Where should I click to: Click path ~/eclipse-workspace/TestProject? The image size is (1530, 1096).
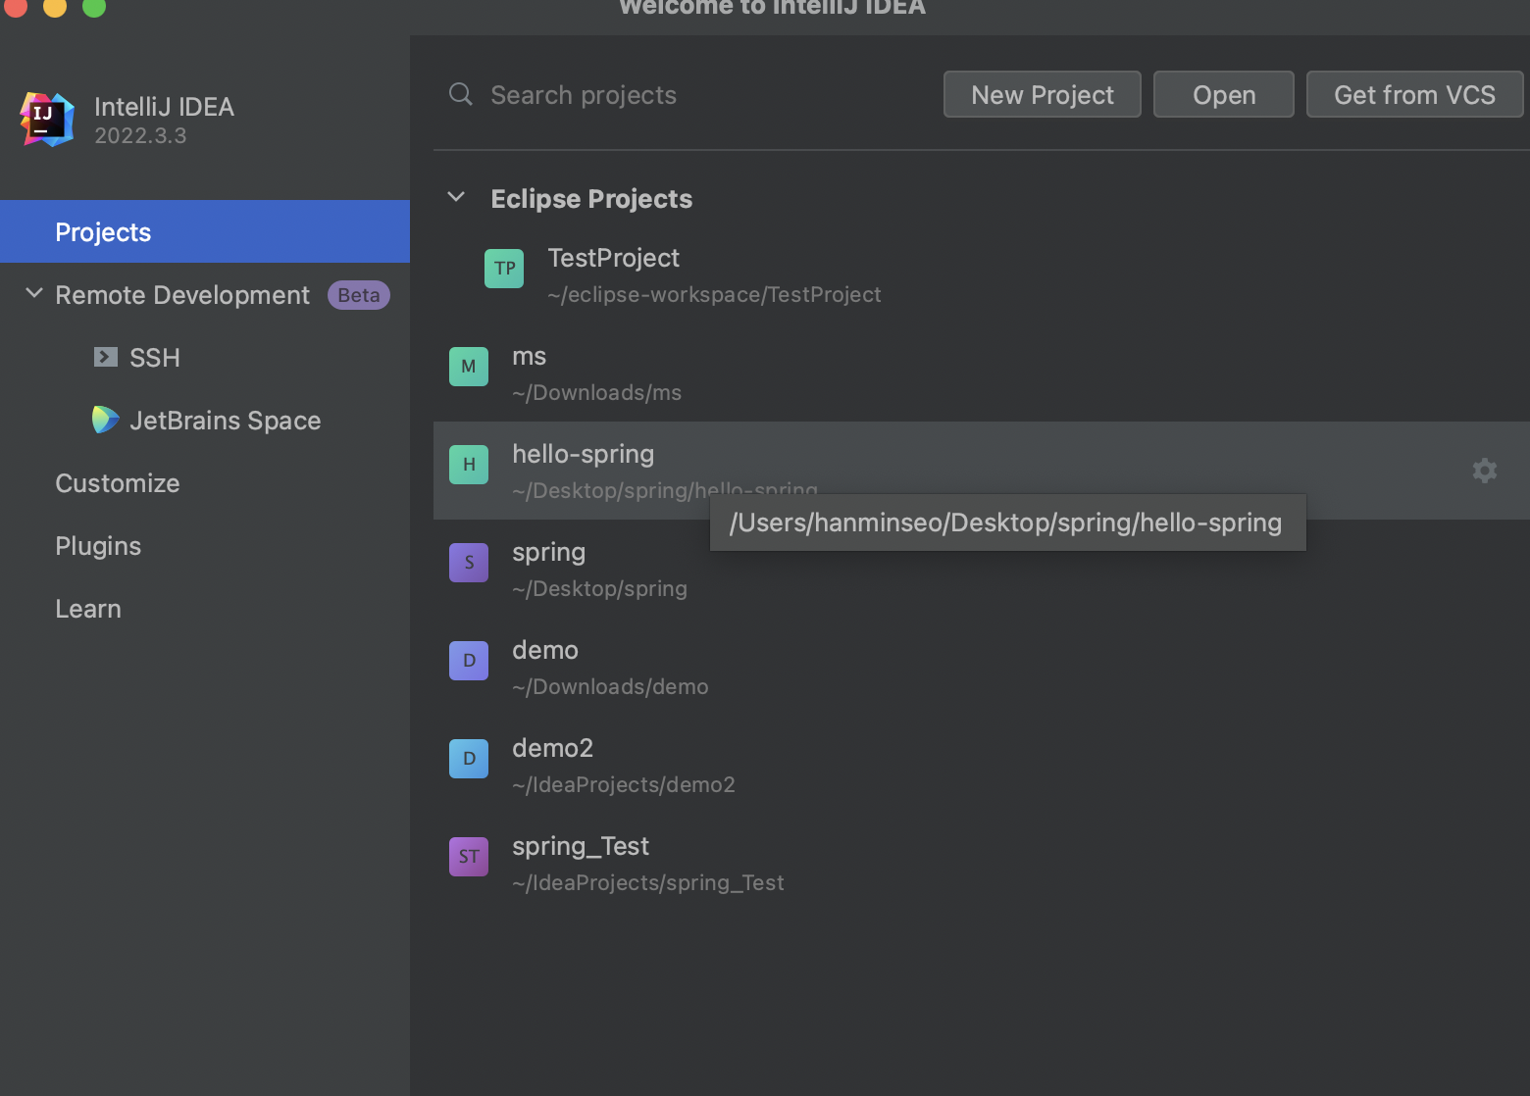click(714, 294)
